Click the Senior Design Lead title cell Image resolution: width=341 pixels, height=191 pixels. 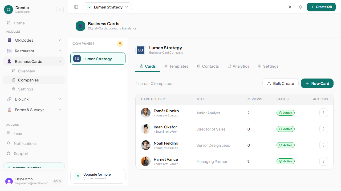[x=213, y=145]
